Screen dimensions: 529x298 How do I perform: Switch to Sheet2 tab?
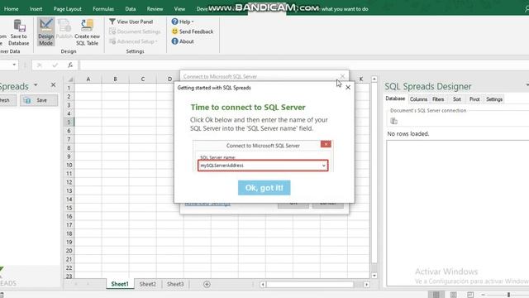[x=148, y=284]
